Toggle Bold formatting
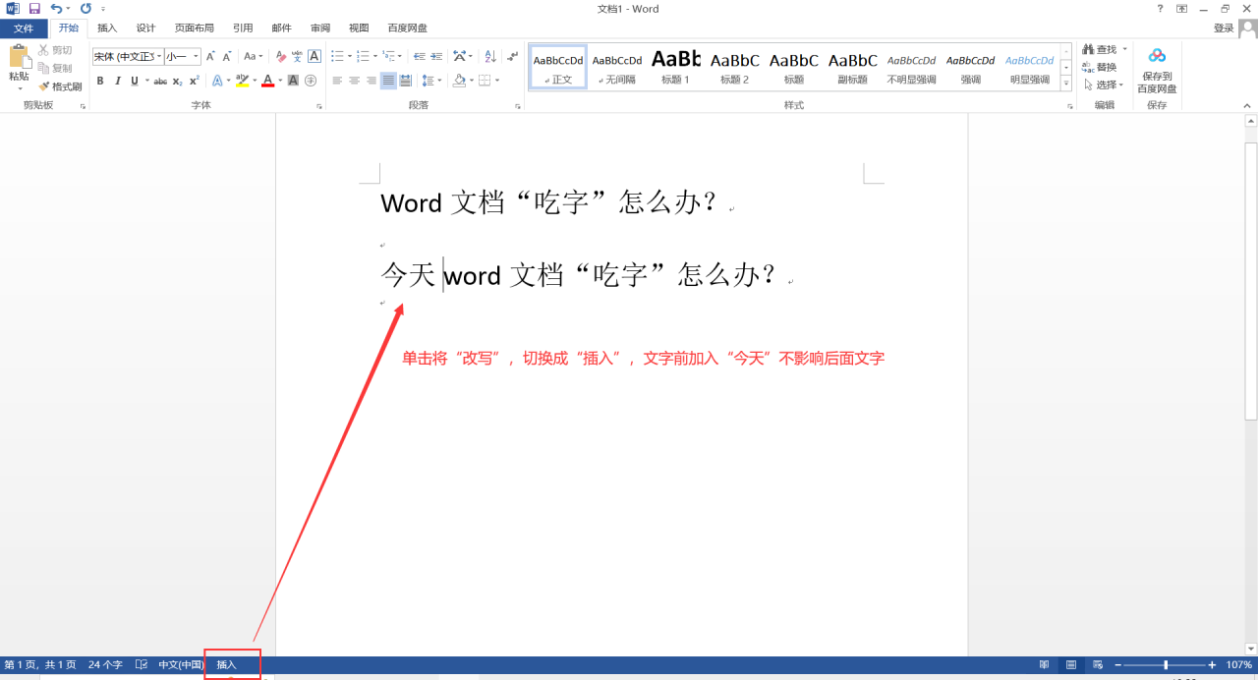Viewport: 1258px width, 680px height. (x=99, y=81)
